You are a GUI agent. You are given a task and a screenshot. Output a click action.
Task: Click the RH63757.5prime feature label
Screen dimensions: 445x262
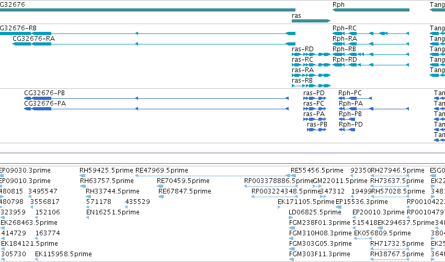pos(107,181)
